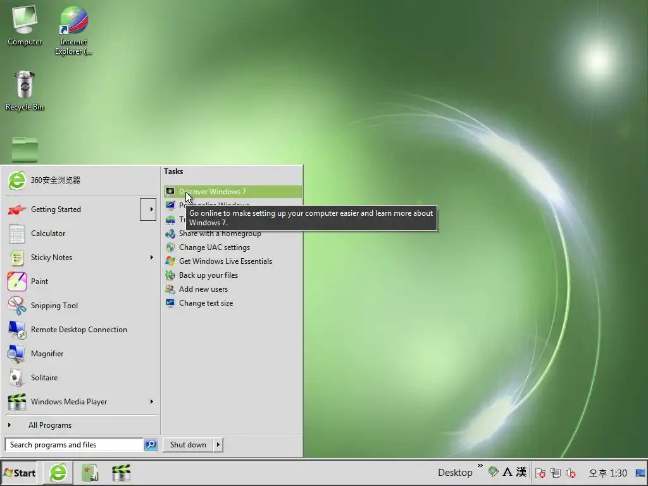
Task: Toggle the 漢 Hanja conversion indicator
Action: click(x=521, y=472)
